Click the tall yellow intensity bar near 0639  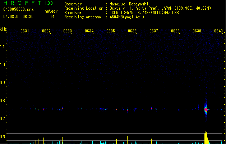[206, 138]
